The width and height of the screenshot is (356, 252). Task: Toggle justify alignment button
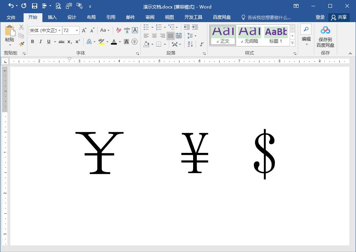point(171,36)
